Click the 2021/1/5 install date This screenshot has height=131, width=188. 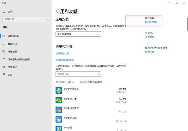click(122, 112)
